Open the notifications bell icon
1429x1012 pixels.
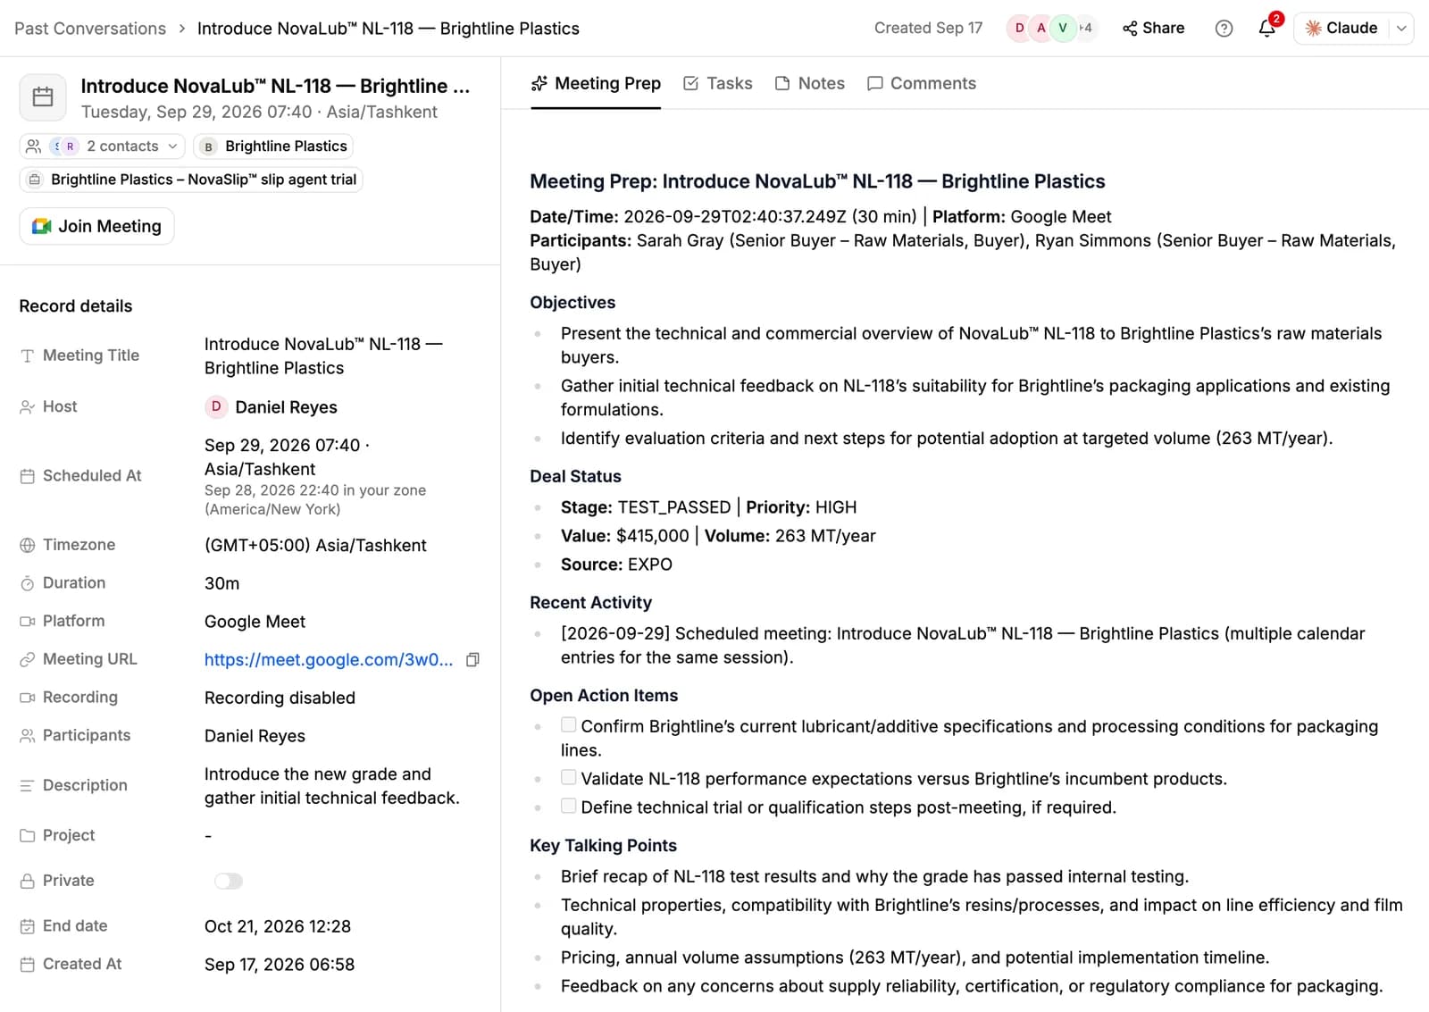pos(1266,29)
